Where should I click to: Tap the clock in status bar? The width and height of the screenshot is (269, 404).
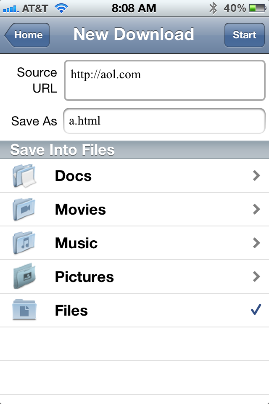[x=134, y=8]
